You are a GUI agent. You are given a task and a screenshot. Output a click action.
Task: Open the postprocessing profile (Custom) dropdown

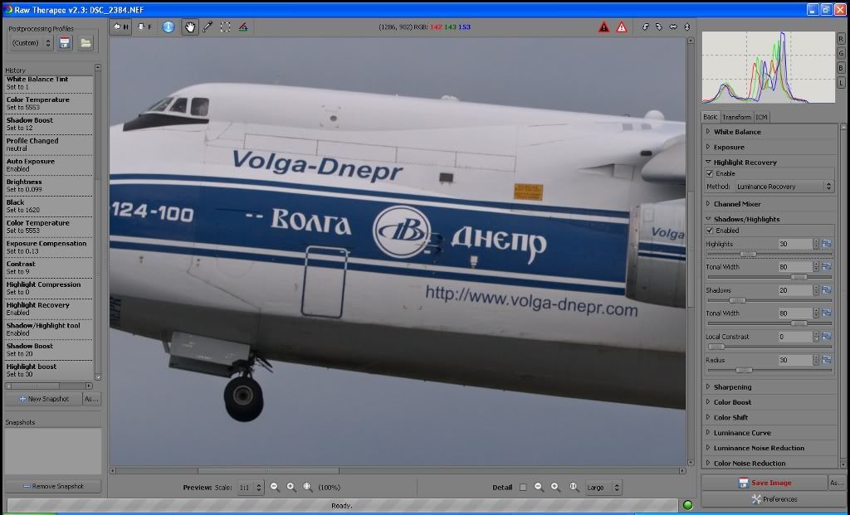[x=31, y=43]
